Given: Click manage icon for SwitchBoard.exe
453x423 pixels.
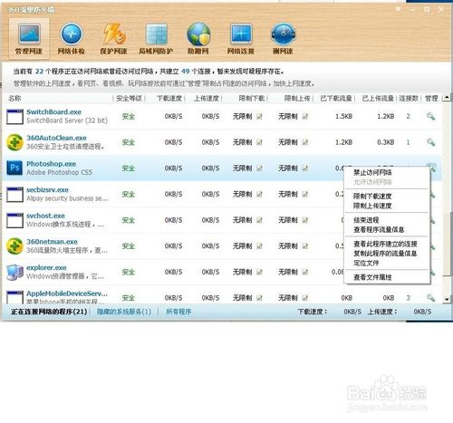Looking at the screenshot, I should (430, 116).
